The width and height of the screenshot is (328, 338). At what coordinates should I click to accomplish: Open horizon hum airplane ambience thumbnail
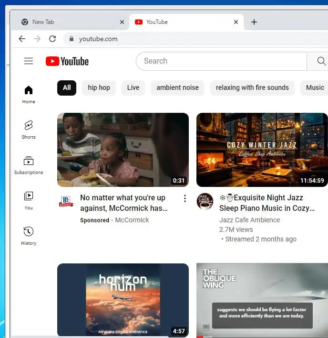click(123, 300)
